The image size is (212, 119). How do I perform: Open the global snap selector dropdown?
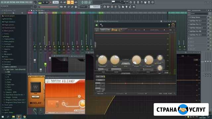point(83,7)
